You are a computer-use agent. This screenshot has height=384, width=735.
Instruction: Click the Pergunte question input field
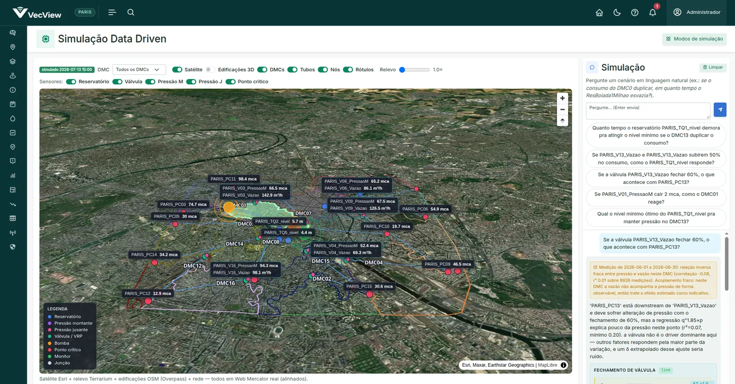648,111
